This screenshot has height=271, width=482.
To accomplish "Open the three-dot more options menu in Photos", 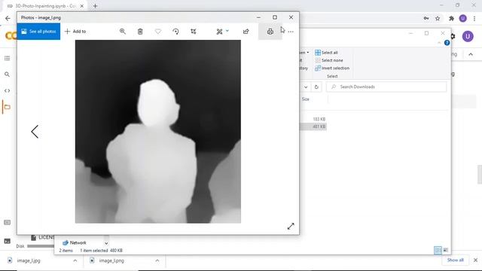I will [x=291, y=32].
